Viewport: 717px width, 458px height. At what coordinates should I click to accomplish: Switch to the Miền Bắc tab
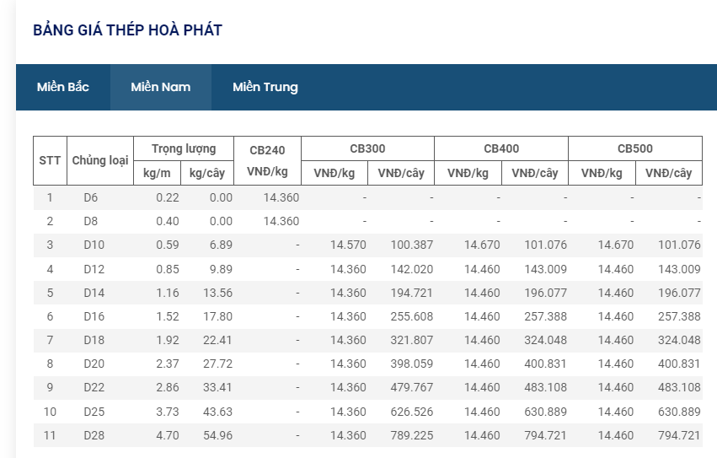point(62,87)
